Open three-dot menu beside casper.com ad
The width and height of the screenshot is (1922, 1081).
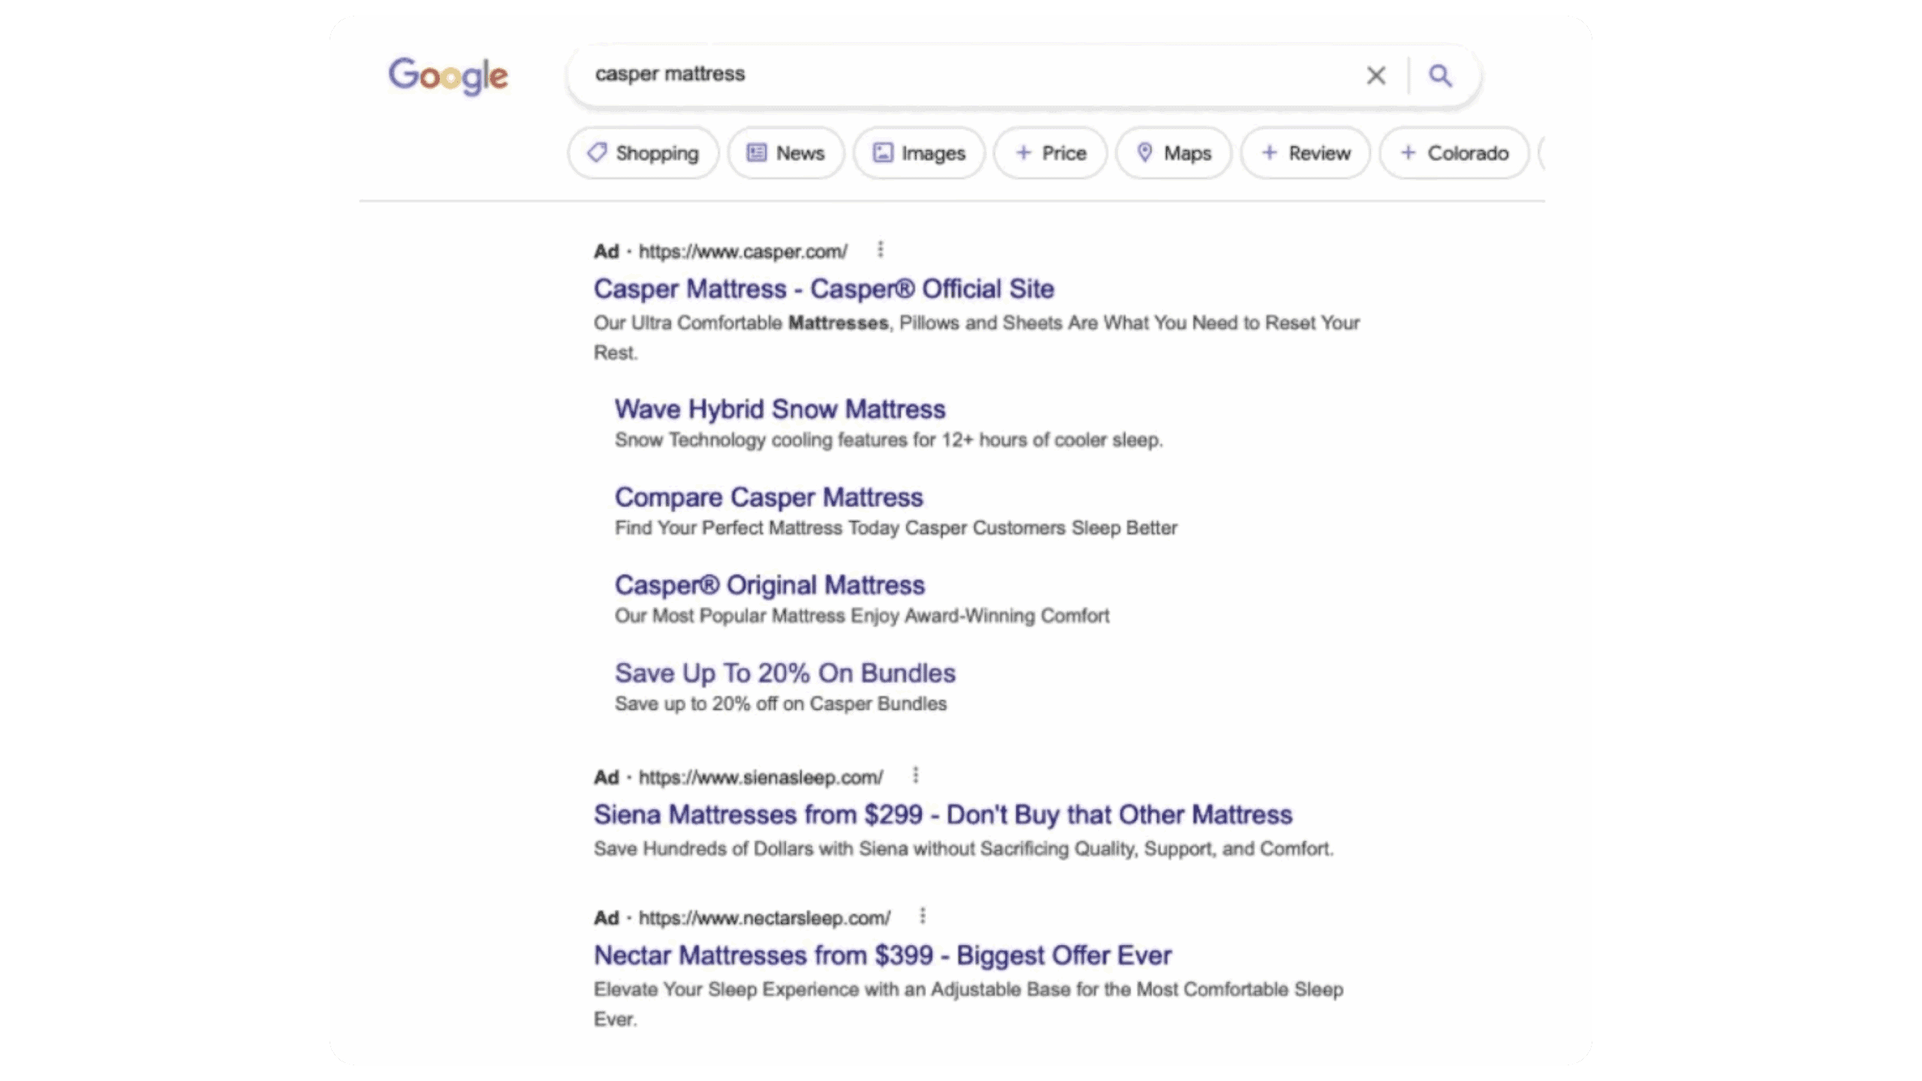pos(881,250)
